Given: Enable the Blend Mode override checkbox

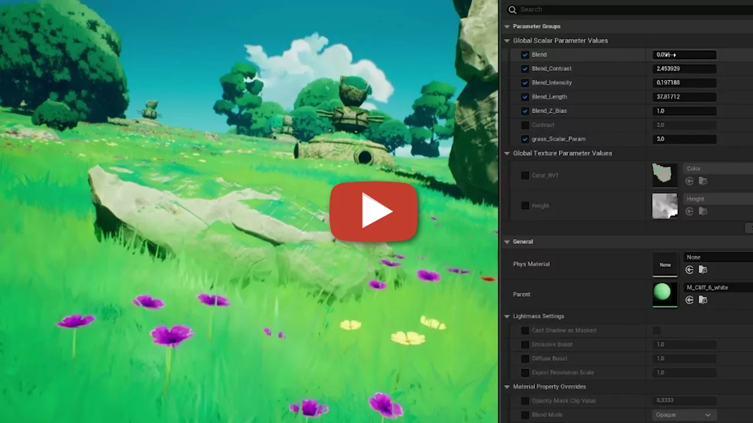Looking at the screenshot, I should [525, 415].
